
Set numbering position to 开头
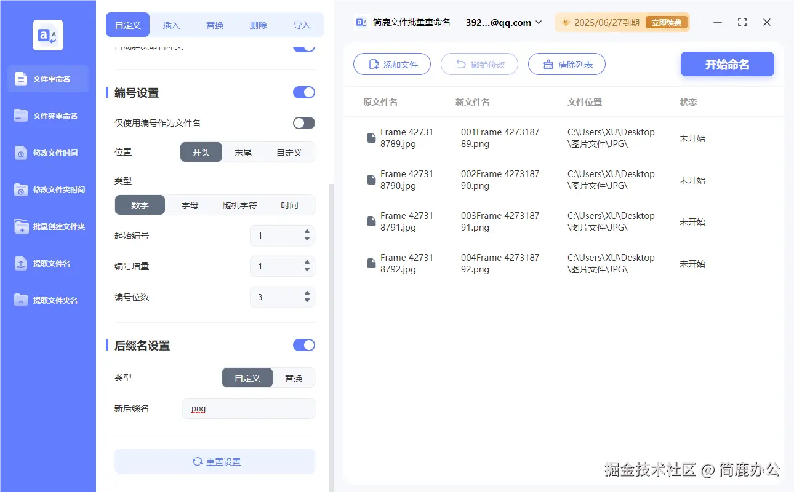pos(201,152)
